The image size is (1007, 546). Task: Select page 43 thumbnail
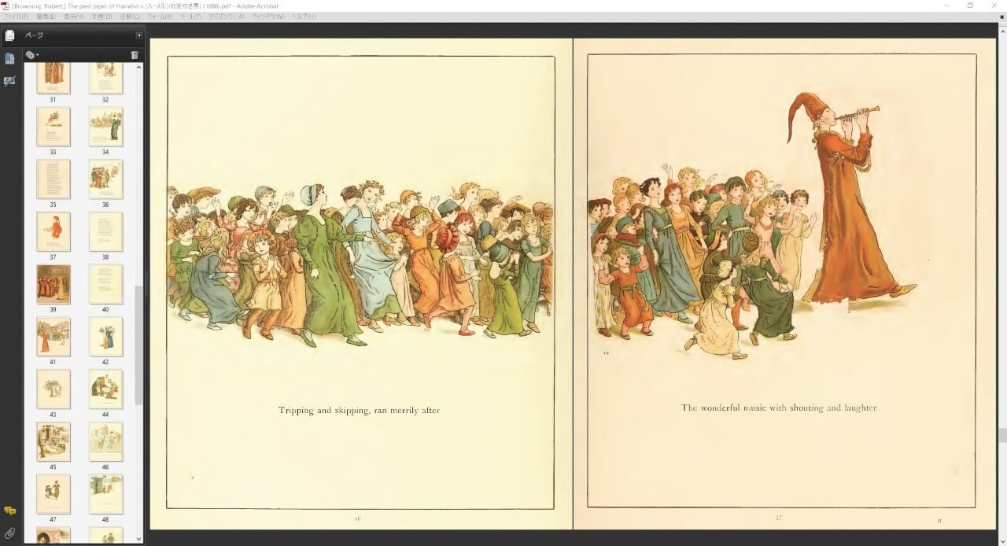pos(53,389)
